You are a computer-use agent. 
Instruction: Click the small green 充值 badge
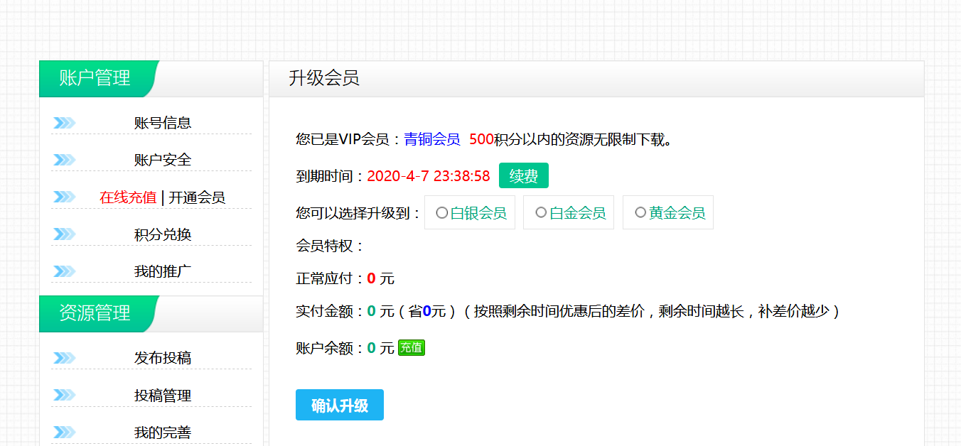tap(412, 347)
